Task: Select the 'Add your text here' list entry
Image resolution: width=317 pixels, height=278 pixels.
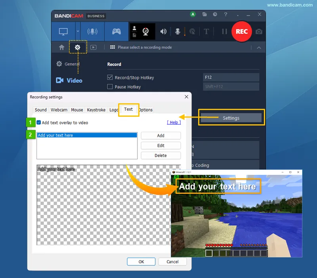Action: click(x=87, y=135)
